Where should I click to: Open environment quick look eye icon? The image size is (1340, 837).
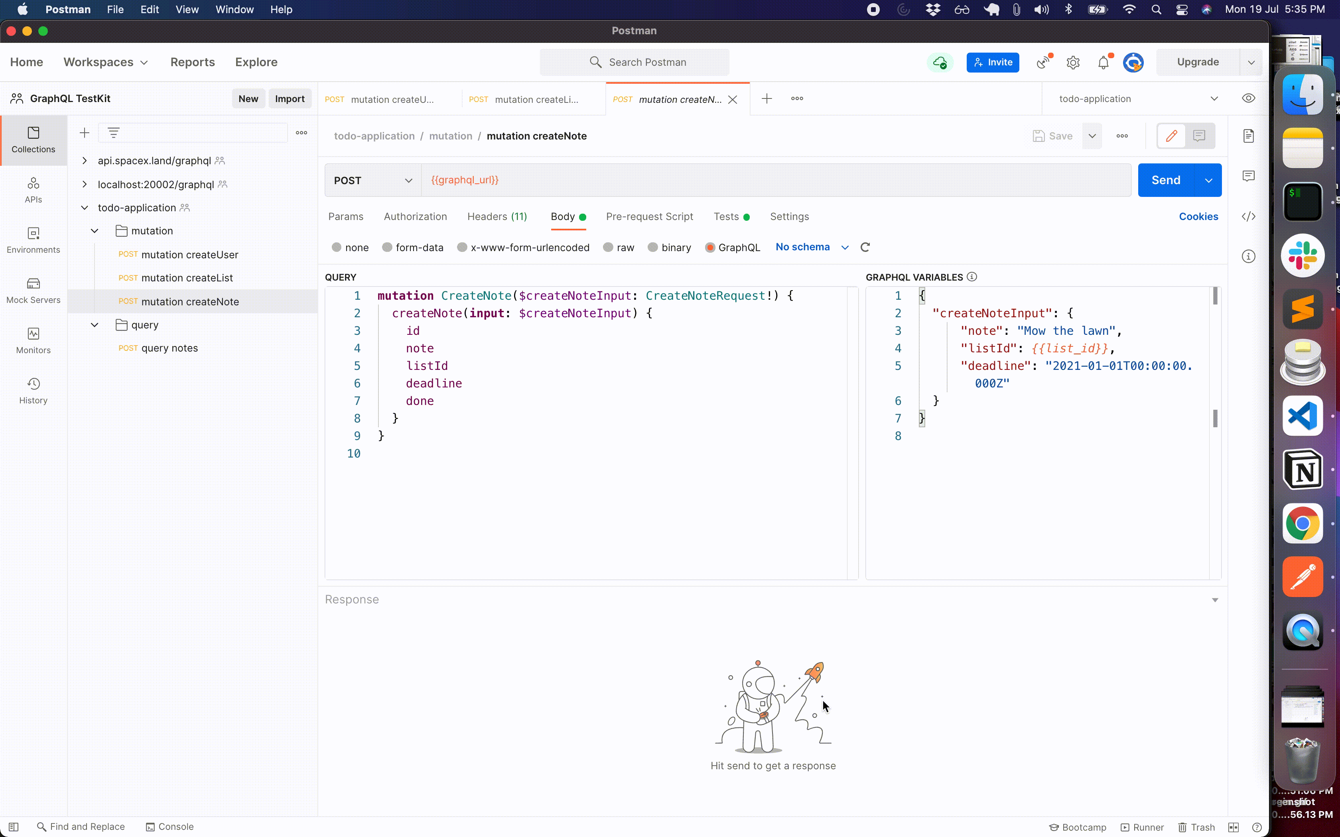tap(1248, 98)
